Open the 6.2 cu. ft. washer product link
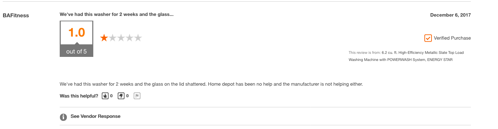The image size is (498, 129). pyautogui.click(x=406, y=56)
